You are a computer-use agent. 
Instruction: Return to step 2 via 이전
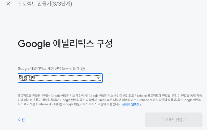click(x=21, y=120)
